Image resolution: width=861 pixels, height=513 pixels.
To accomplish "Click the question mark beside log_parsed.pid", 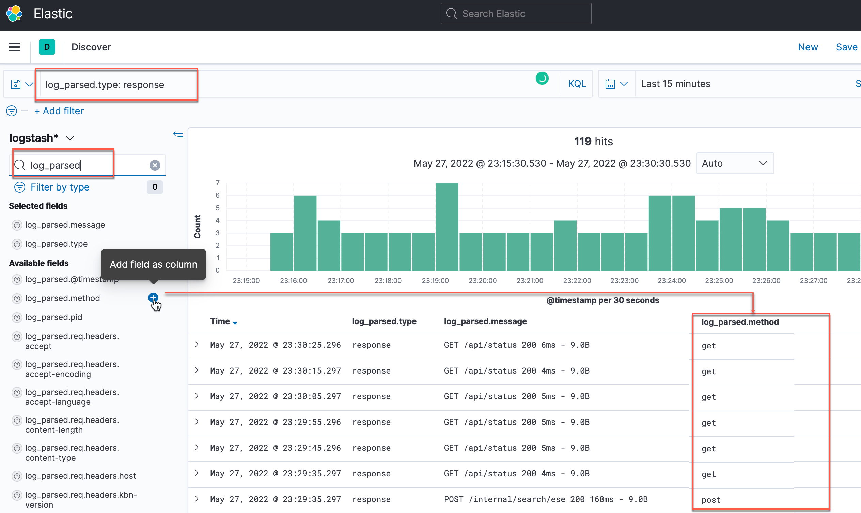I will point(17,317).
